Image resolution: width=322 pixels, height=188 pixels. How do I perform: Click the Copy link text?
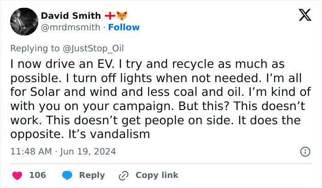(x=156, y=175)
